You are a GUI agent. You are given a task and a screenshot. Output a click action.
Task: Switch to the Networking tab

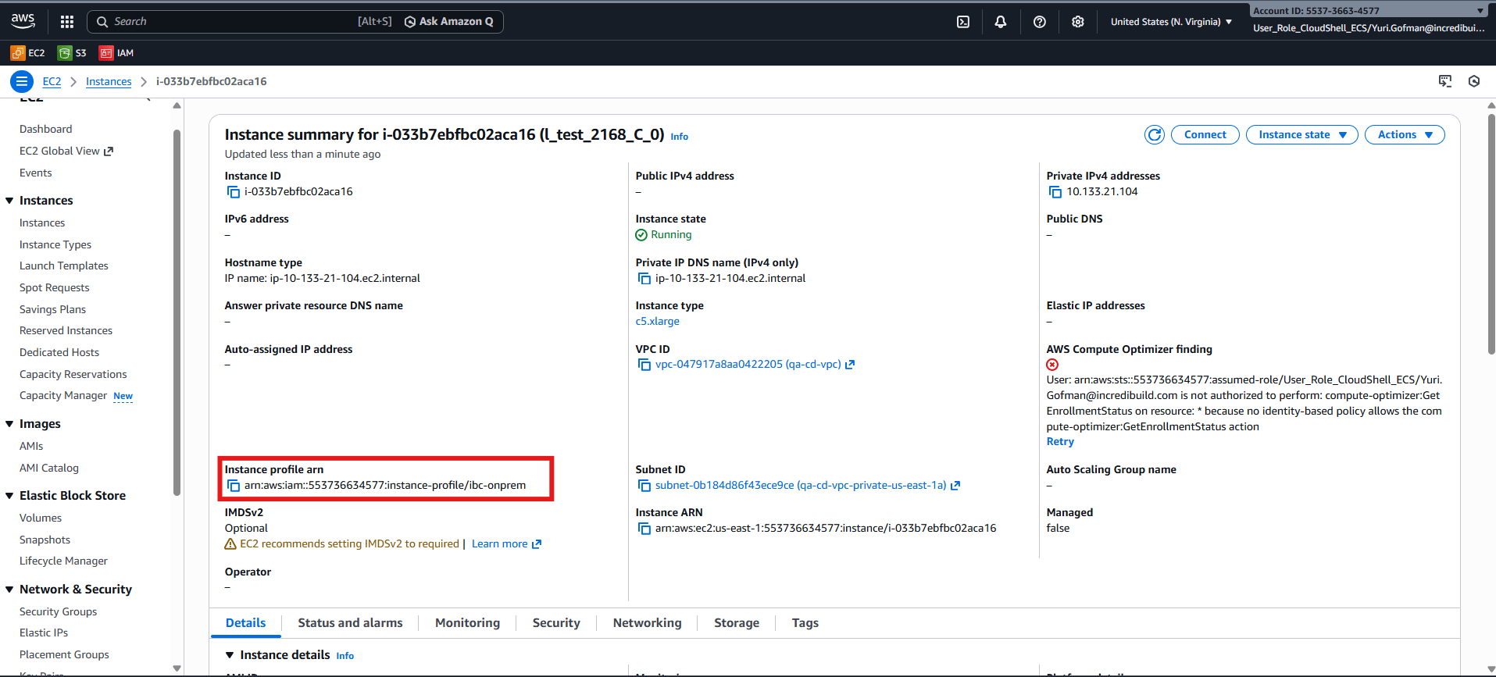(647, 623)
